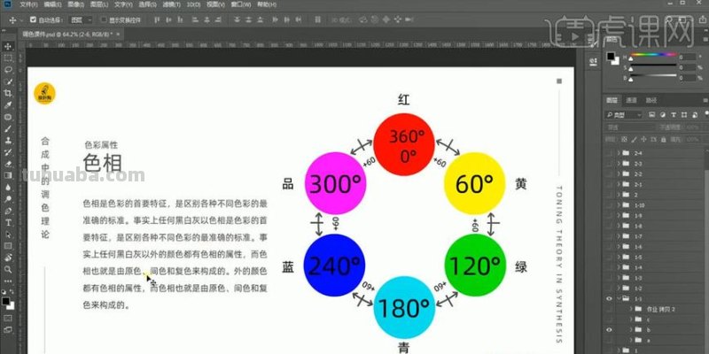Image resolution: width=709 pixels, height=354 pixels.
Task: Select the Healing Brush tool
Action: click(x=8, y=117)
